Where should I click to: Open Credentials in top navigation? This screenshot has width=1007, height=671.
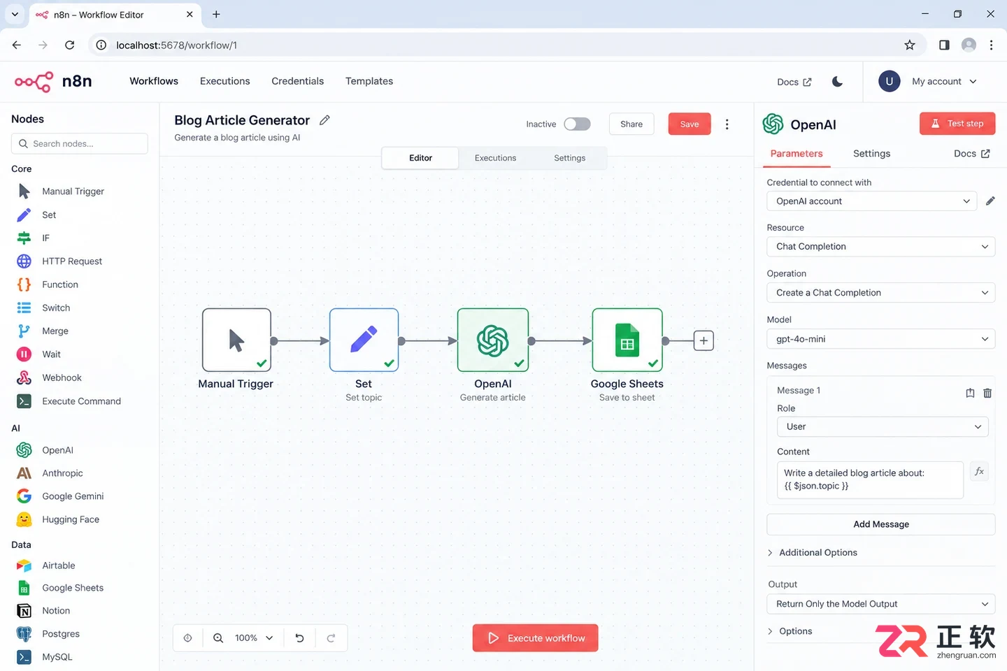(x=297, y=81)
